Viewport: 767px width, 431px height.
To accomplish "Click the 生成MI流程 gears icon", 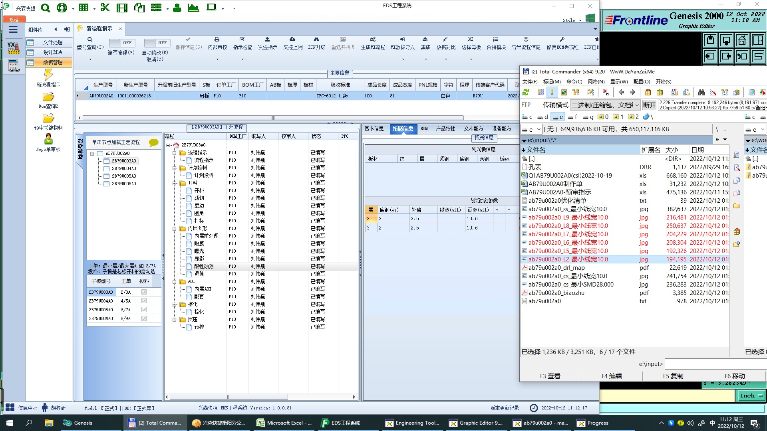I will (x=373, y=40).
